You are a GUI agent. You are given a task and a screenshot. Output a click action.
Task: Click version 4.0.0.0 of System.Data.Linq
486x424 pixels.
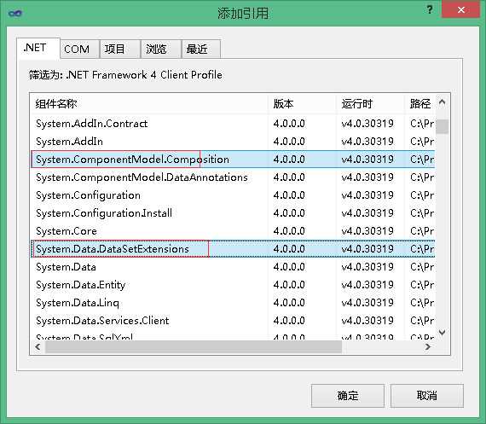tap(289, 303)
